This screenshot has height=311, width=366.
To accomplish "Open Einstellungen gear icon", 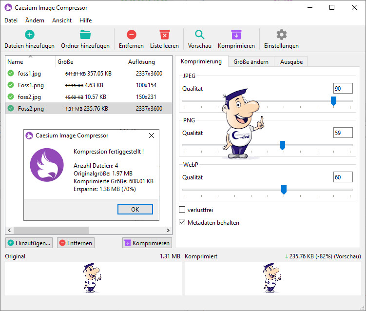I will tap(281, 35).
